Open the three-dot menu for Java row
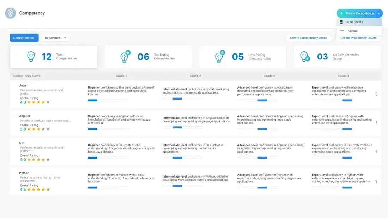The image size is (388, 218). click(x=376, y=94)
